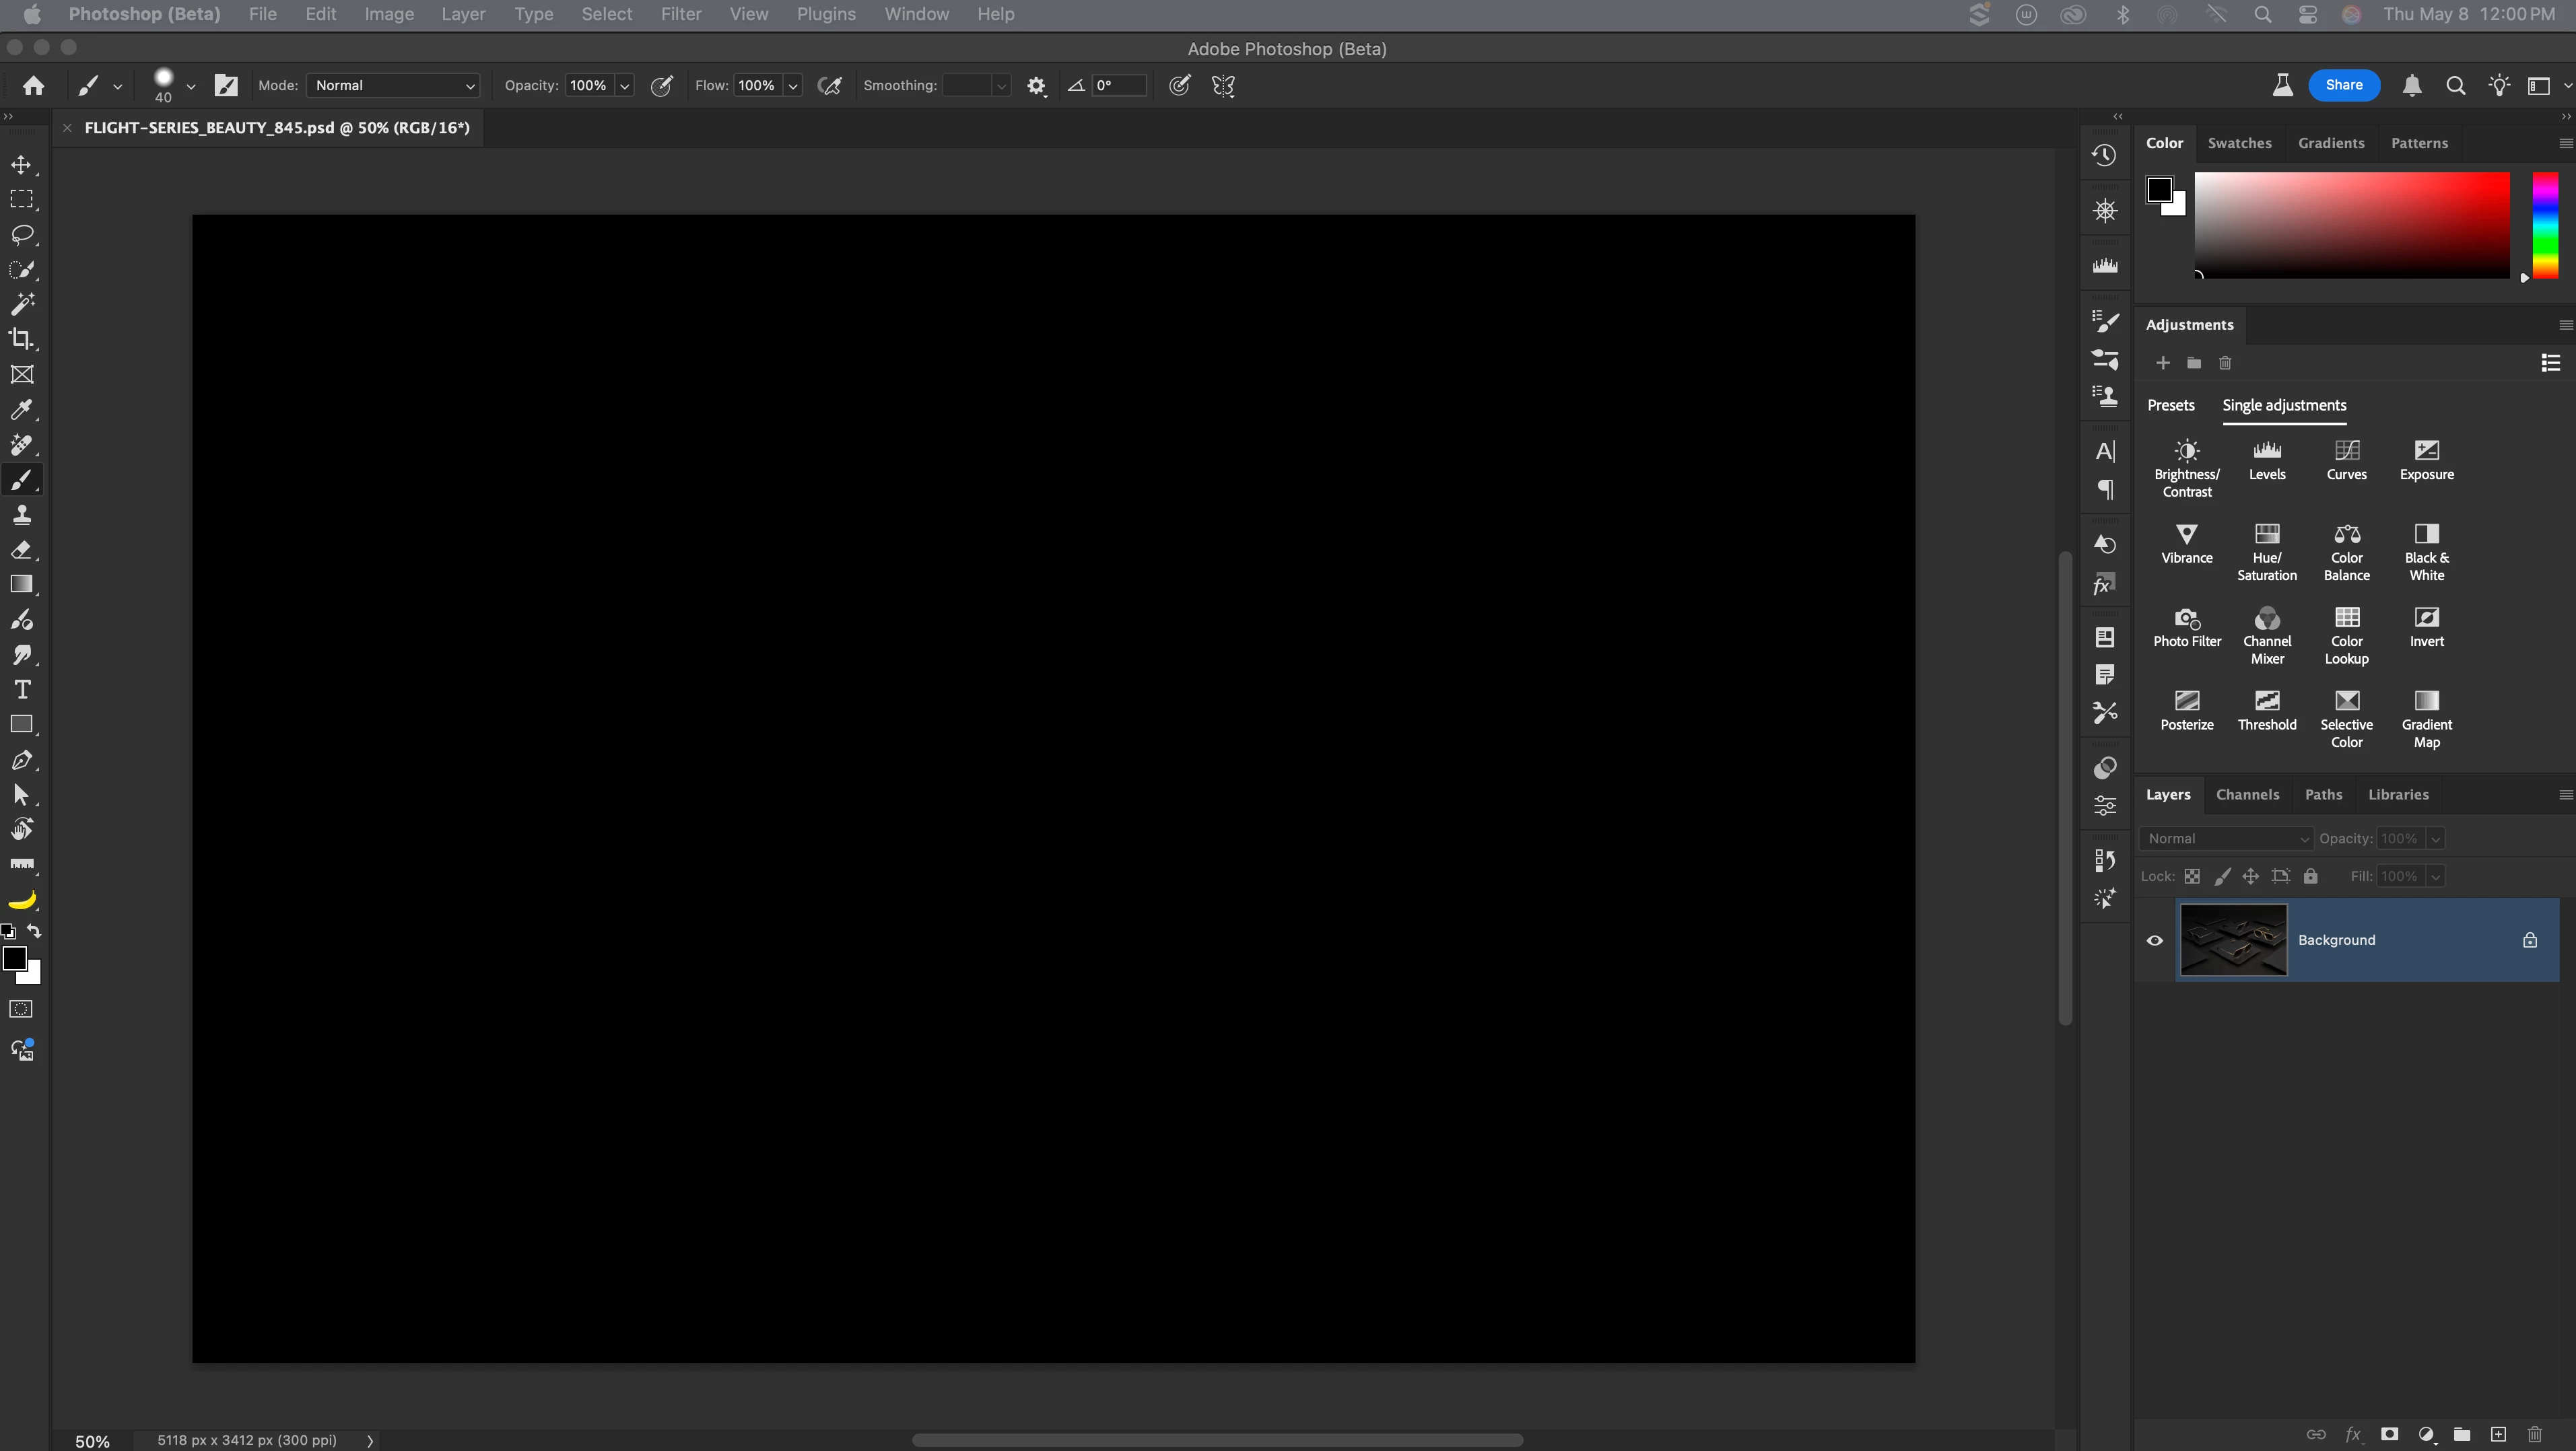
Task: Toggle airbrush-style build-up effects
Action: 829,86
